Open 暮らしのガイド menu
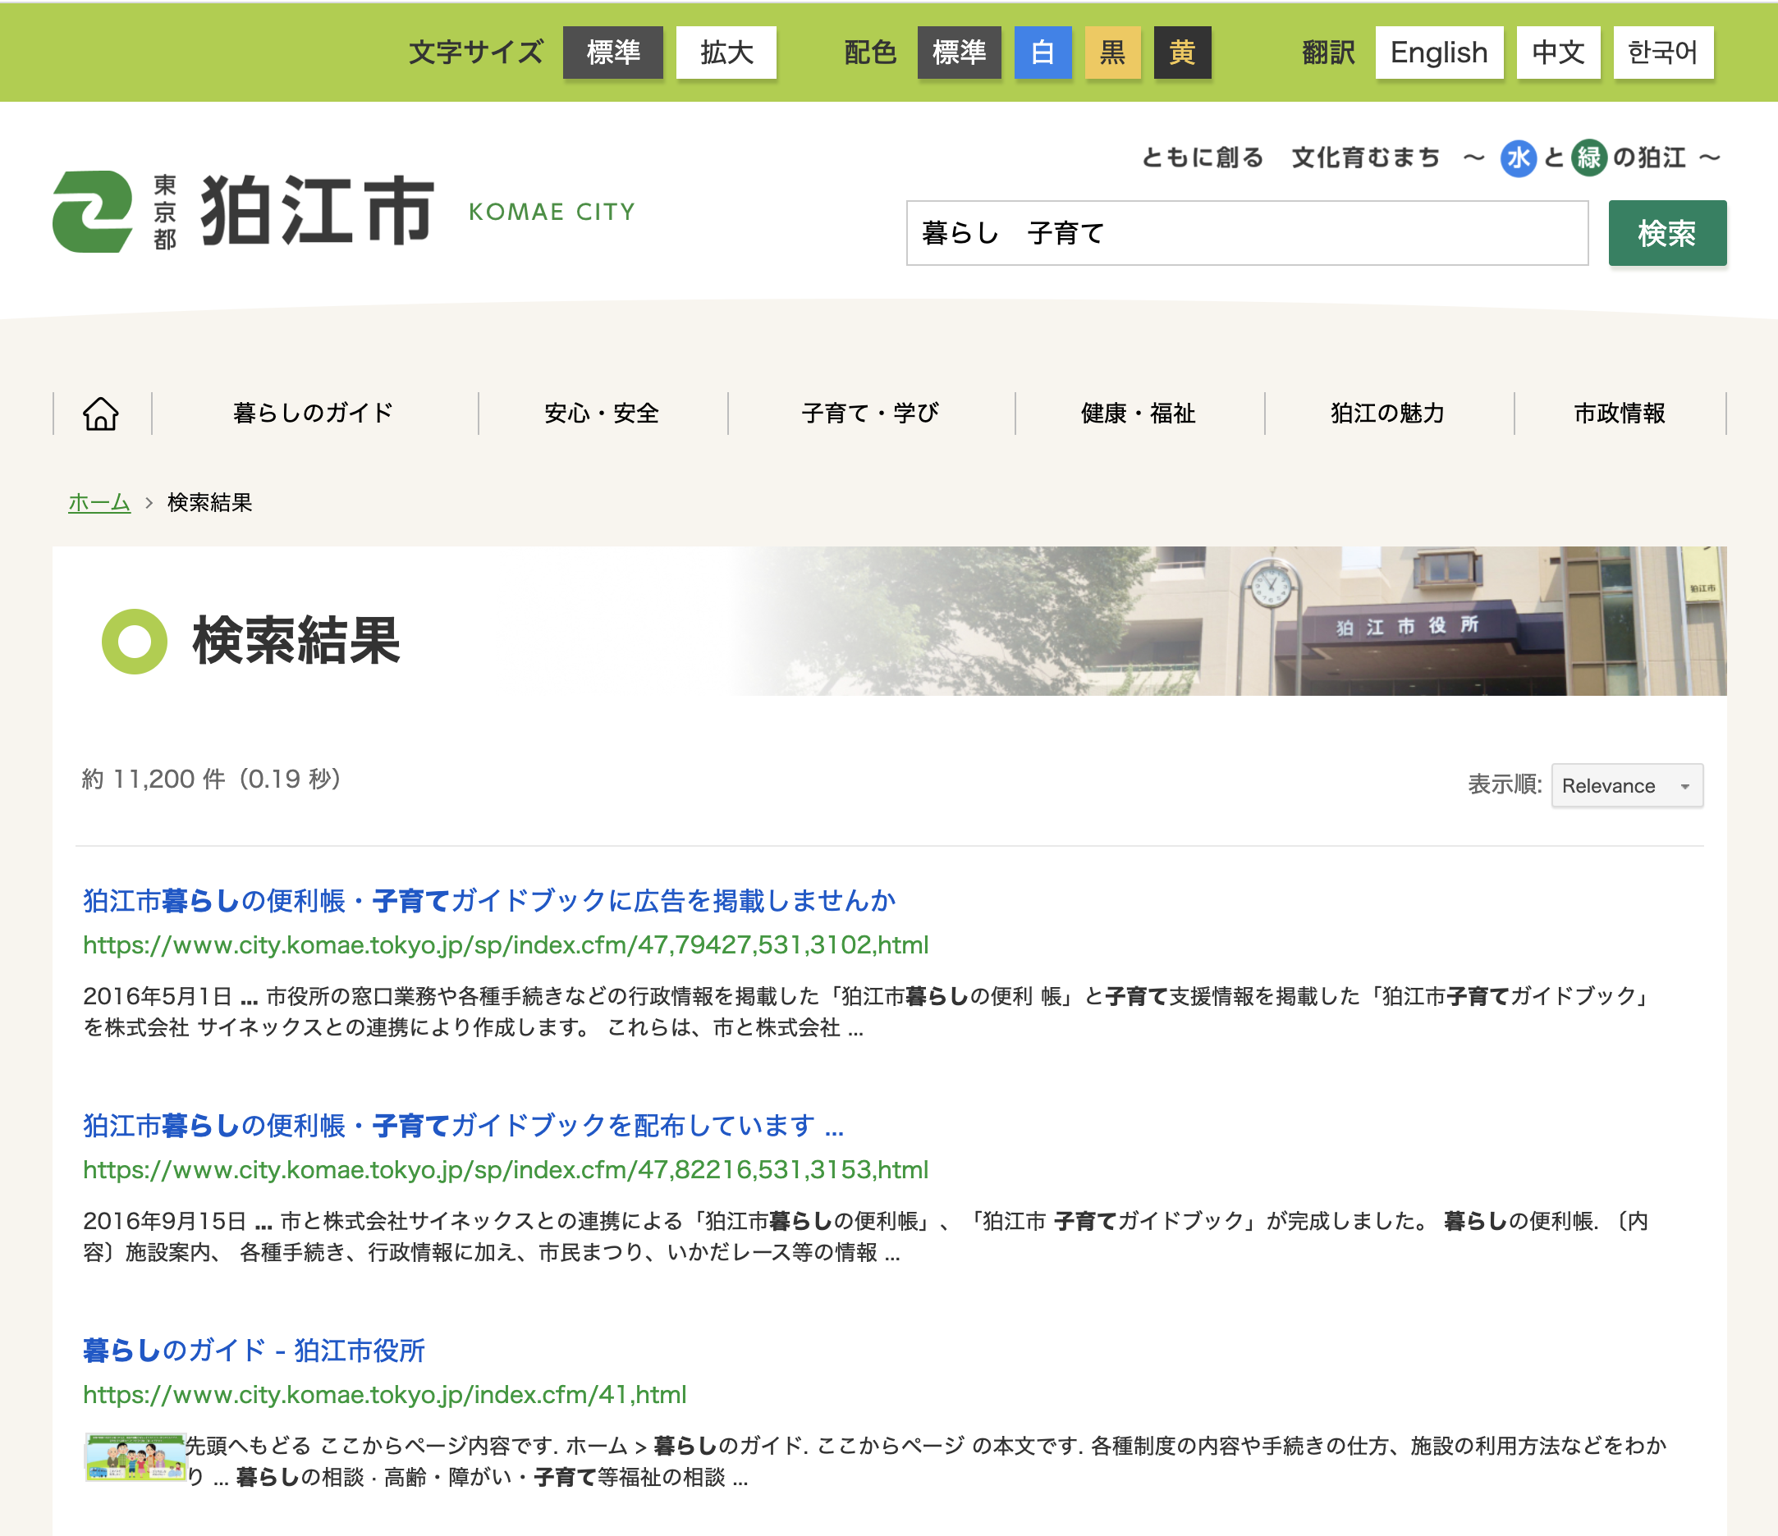The height and width of the screenshot is (1536, 1778). (314, 414)
